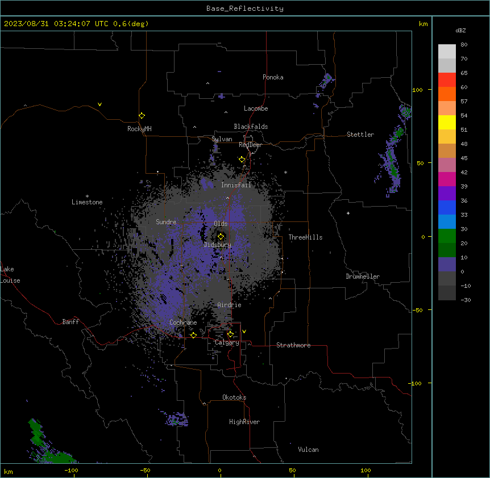
Task: Click the yellow V marker east of Calgary
Action: (x=244, y=332)
